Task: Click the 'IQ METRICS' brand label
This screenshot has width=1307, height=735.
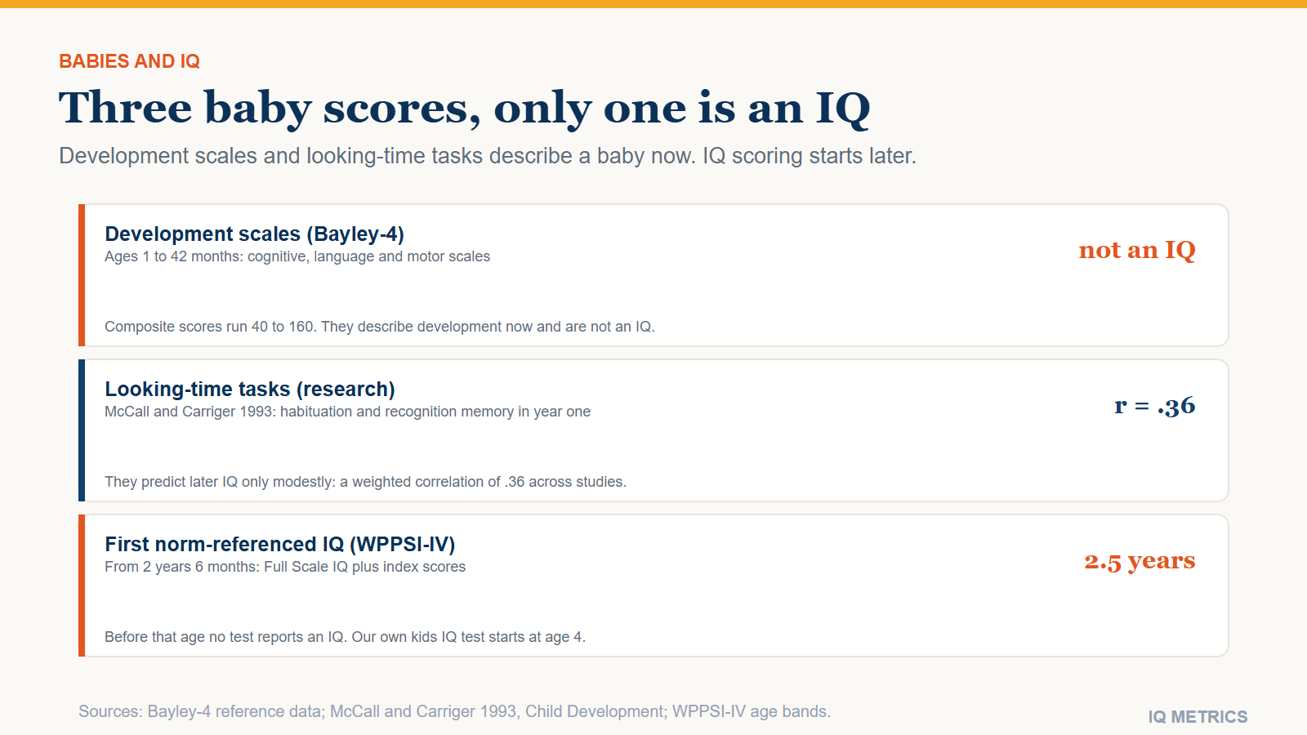Action: tap(1198, 717)
